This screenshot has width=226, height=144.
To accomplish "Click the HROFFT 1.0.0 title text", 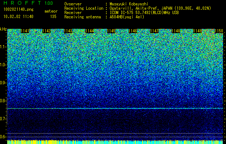I will [x=28, y=3].
